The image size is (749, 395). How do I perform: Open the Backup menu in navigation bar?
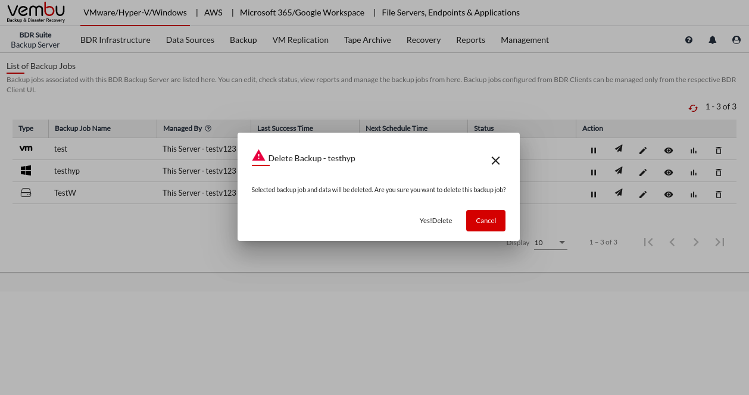click(243, 40)
